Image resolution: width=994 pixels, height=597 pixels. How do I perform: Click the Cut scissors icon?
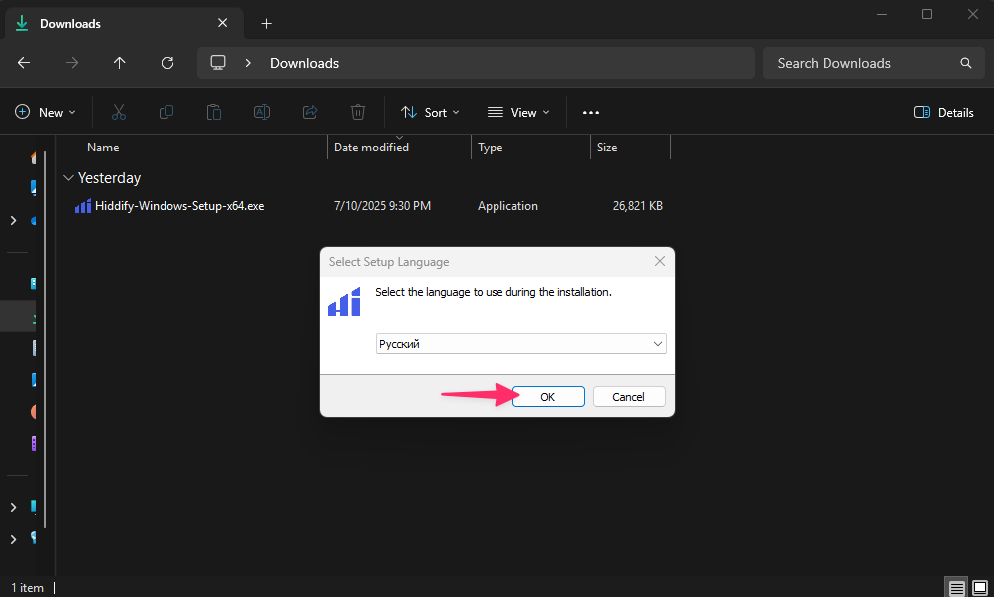point(119,113)
